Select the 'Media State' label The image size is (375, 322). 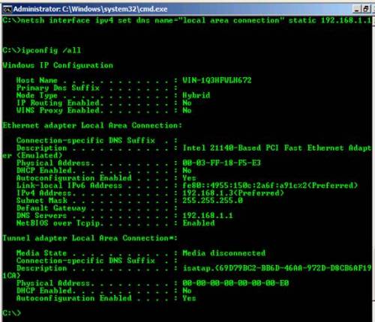coord(41,253)
